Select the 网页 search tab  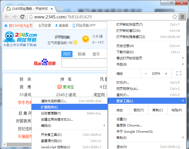pos(67,54)
